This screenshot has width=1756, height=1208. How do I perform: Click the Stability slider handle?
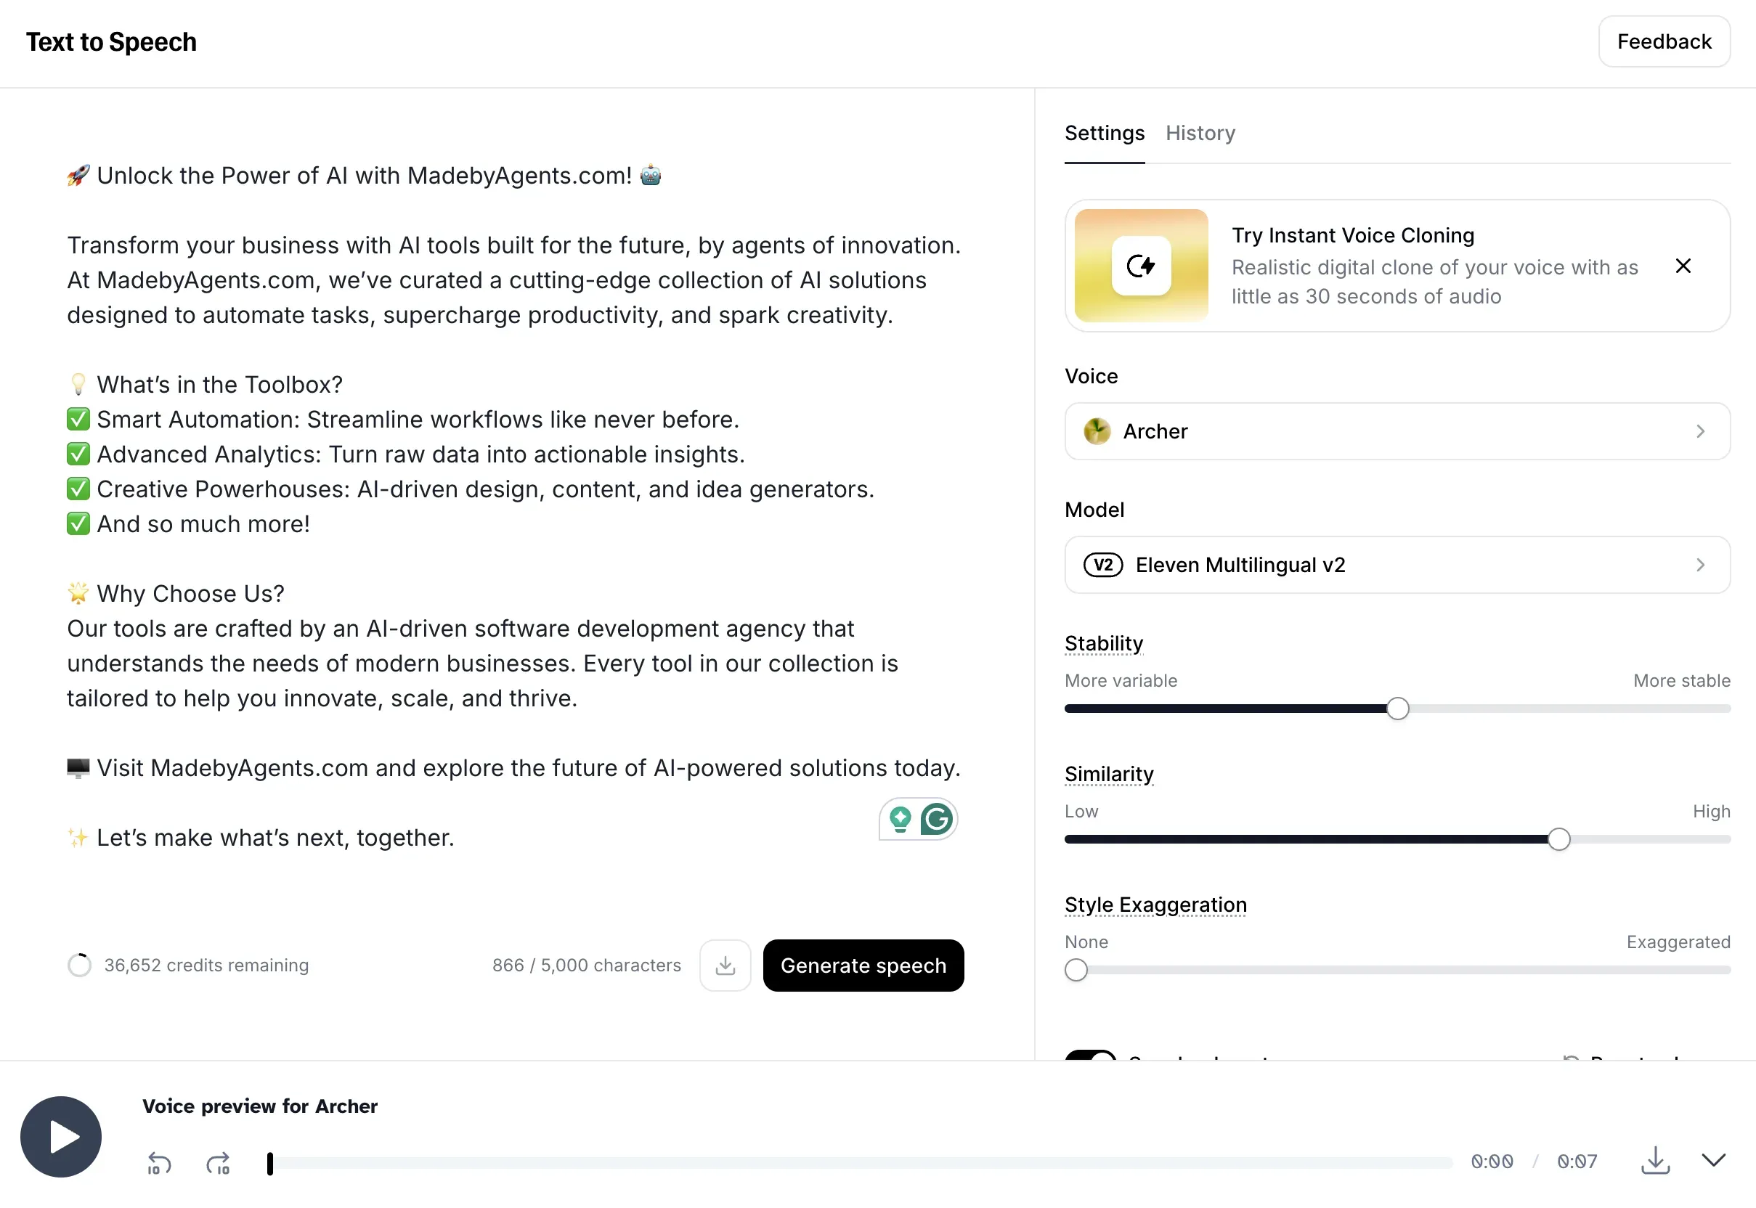[x=1397, y=709]
